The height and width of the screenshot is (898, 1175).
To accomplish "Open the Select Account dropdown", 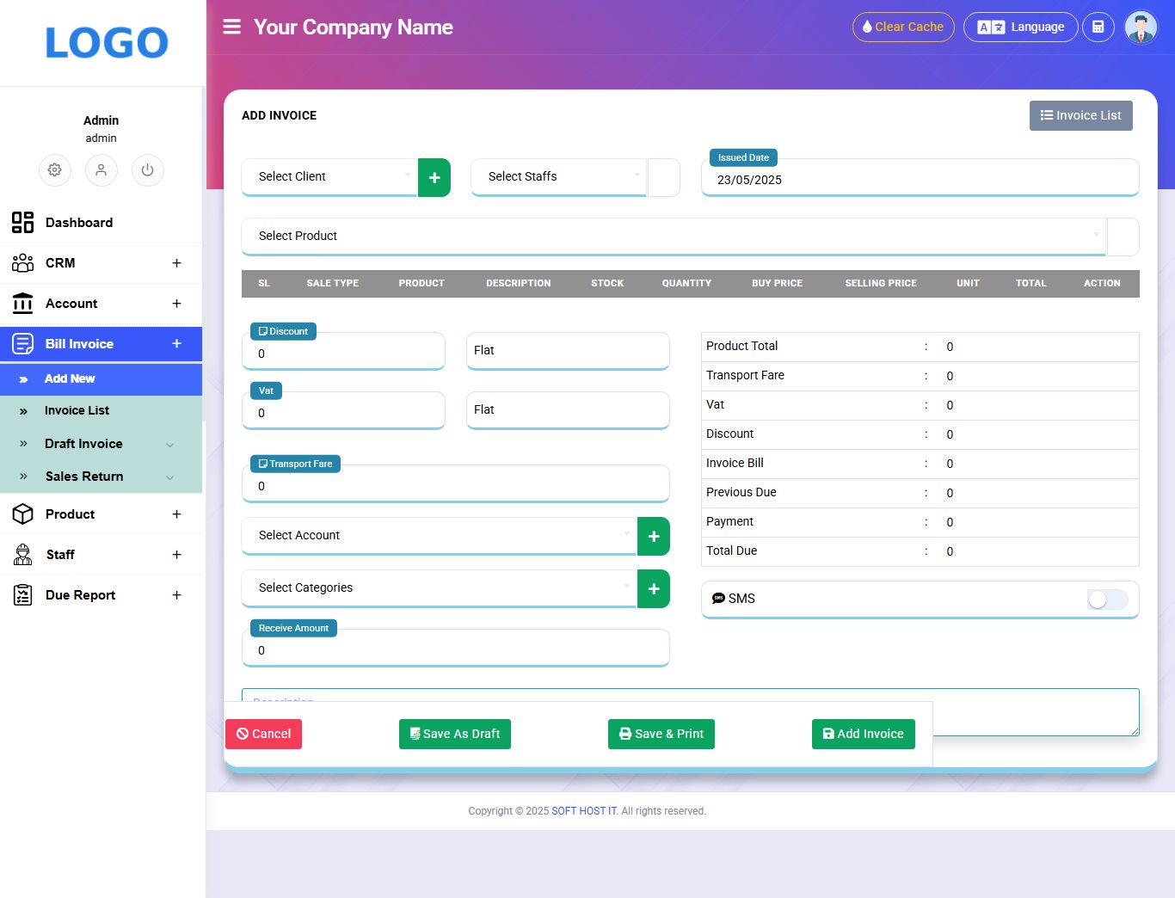I will click(x=440, y=536).
